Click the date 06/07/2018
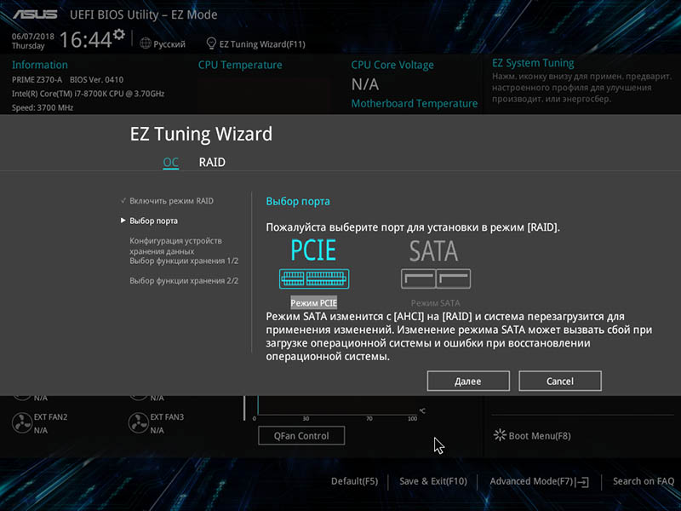Screen dimensions: 681x511 32,36
